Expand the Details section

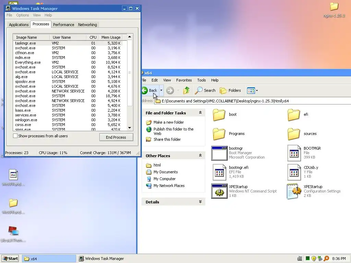(200, 202)
